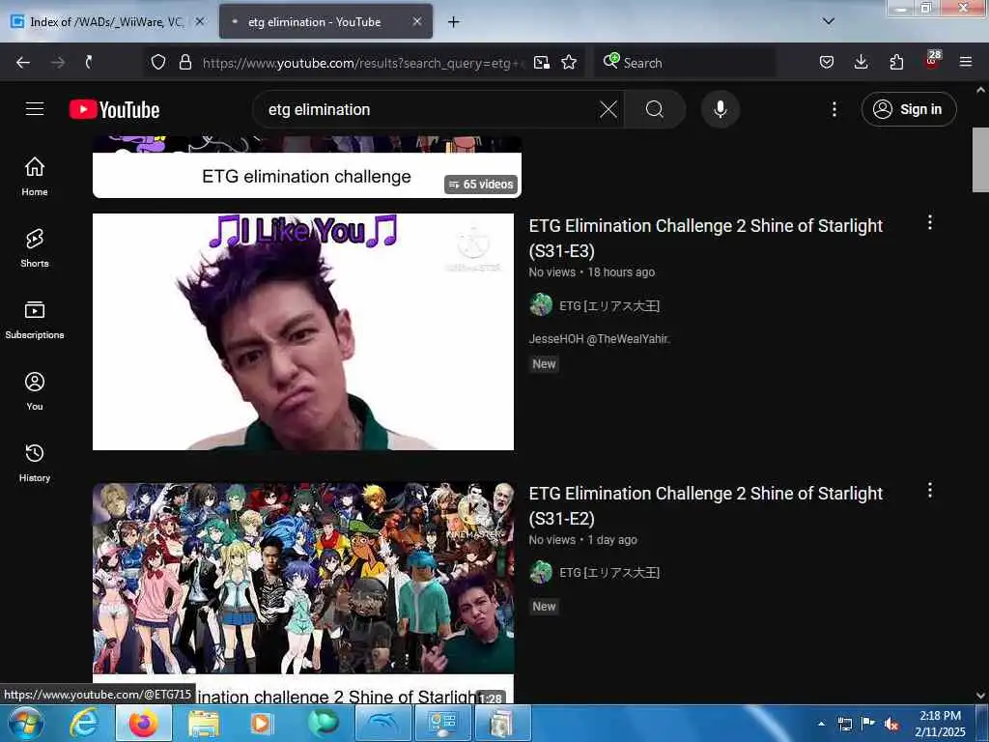Open a new browser tab
Viewport: 989px width, 742px height.
coord(454,22)
